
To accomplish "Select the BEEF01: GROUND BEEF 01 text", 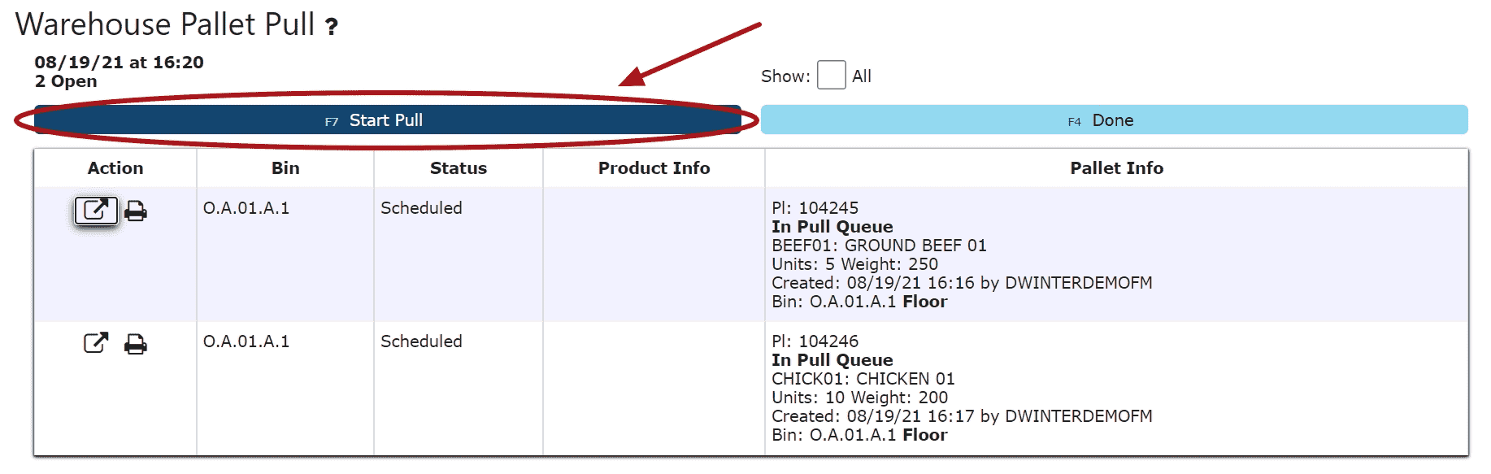I will pyautogui.click(x=879, y=246).
